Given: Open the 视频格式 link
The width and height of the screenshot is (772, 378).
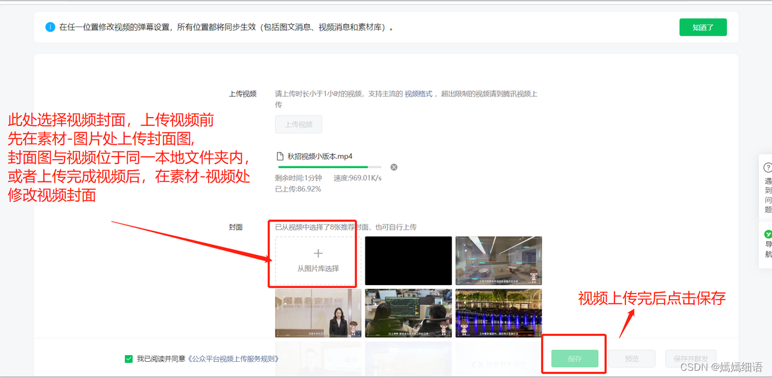Looking at the screenshot, I should 419,94.
